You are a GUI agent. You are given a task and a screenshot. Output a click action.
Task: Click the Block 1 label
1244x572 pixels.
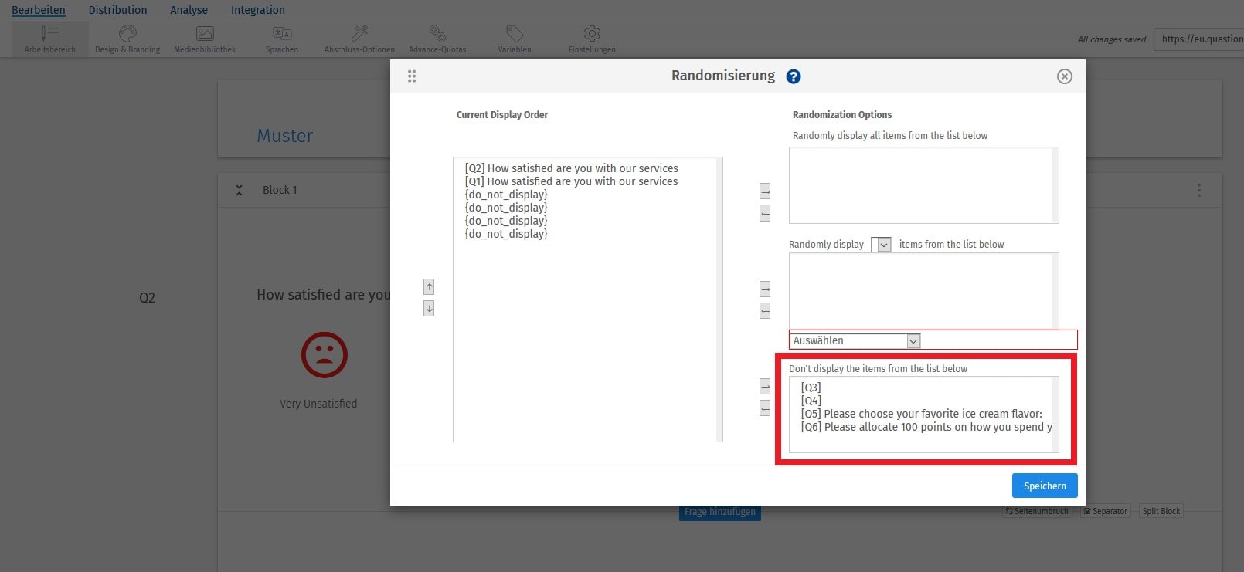coord(280,190)
